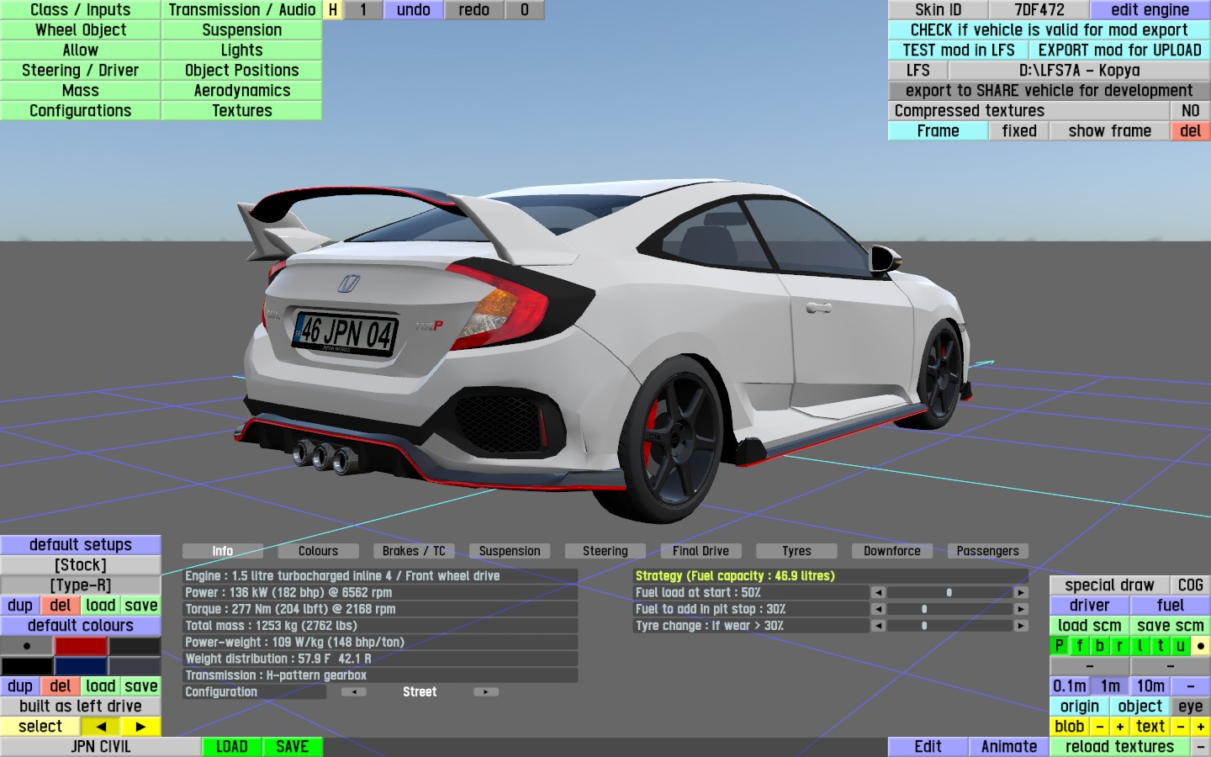This screenshot has width=1211, height=757.
Task: Switch to the Downforce tab
Action: [x=892, y=551]
